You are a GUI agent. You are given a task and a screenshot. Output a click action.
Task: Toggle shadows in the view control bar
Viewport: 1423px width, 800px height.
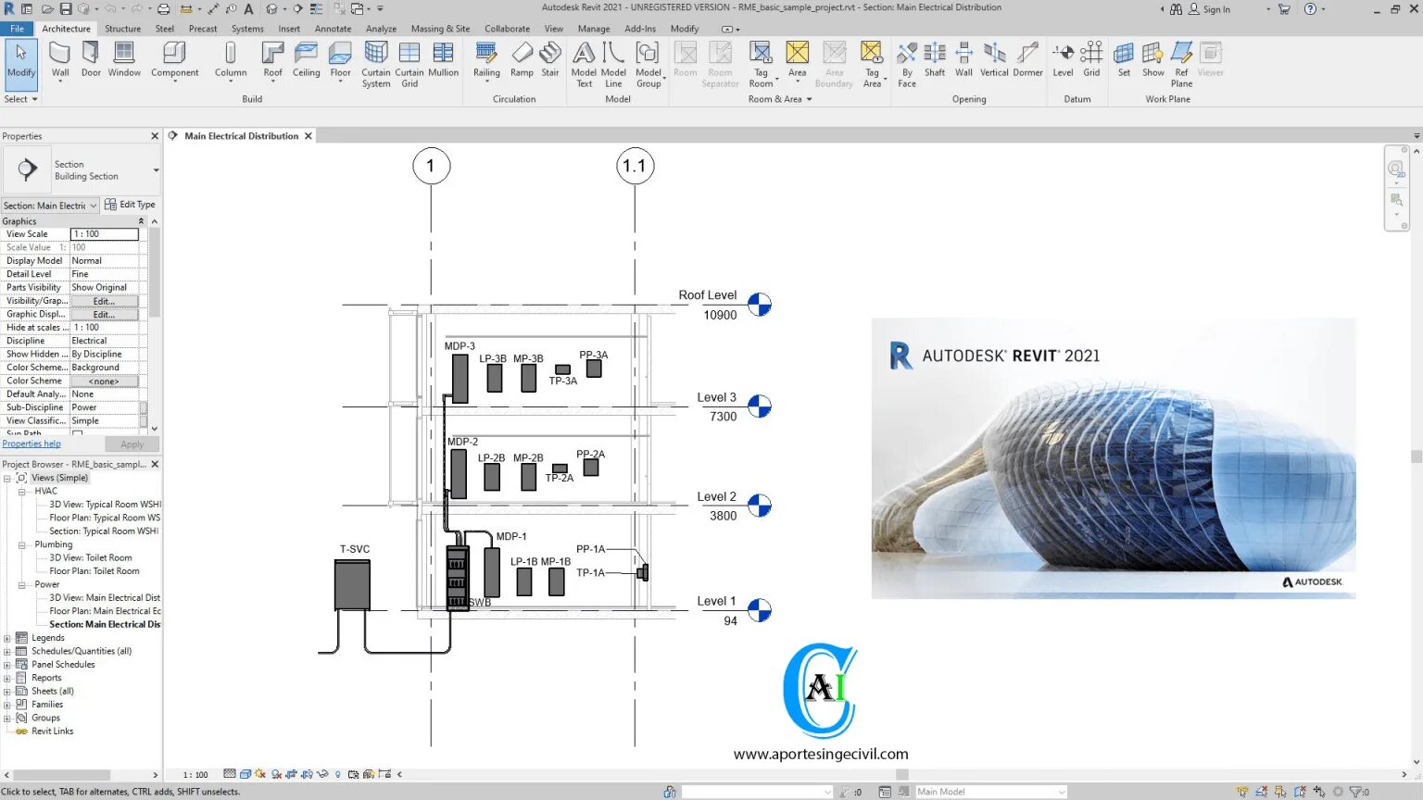[276, 774]
